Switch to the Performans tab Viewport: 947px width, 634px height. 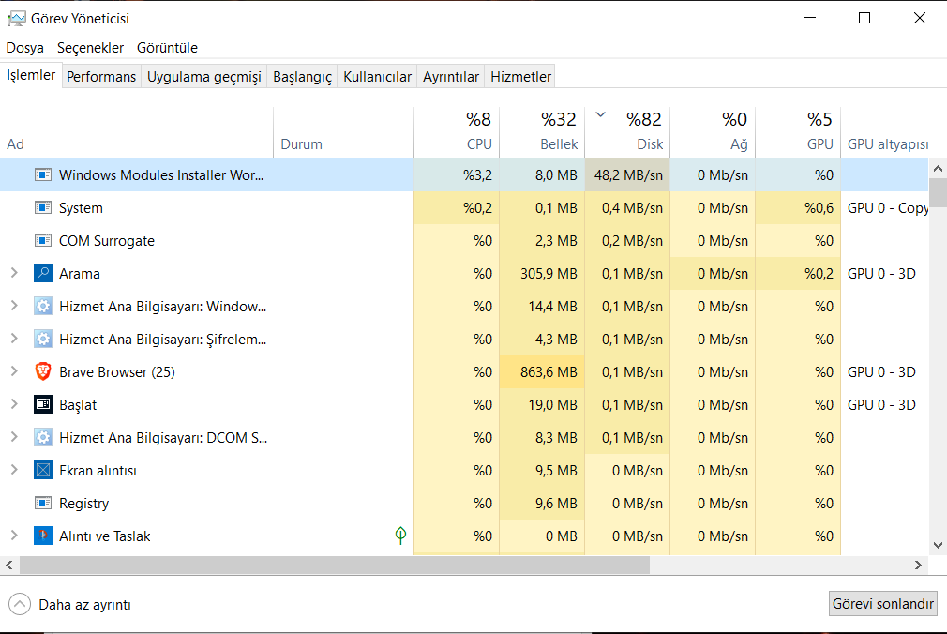point(101,77)
